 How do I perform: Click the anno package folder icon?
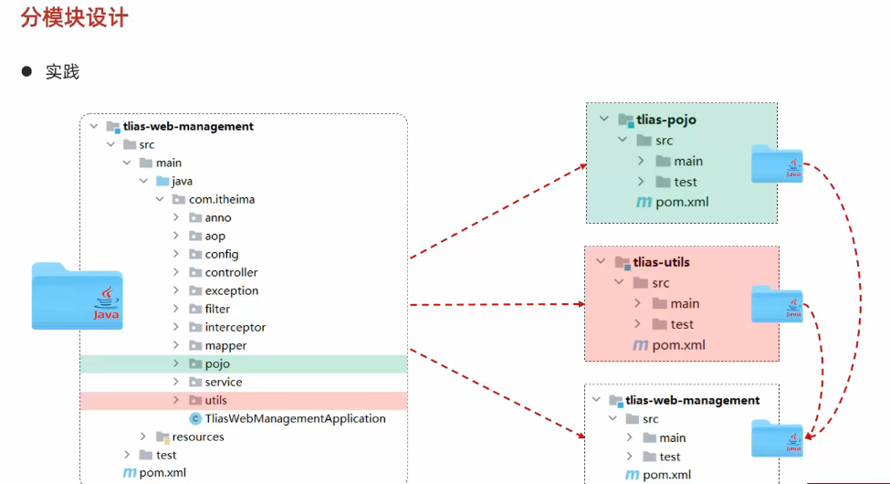point(196,217)
